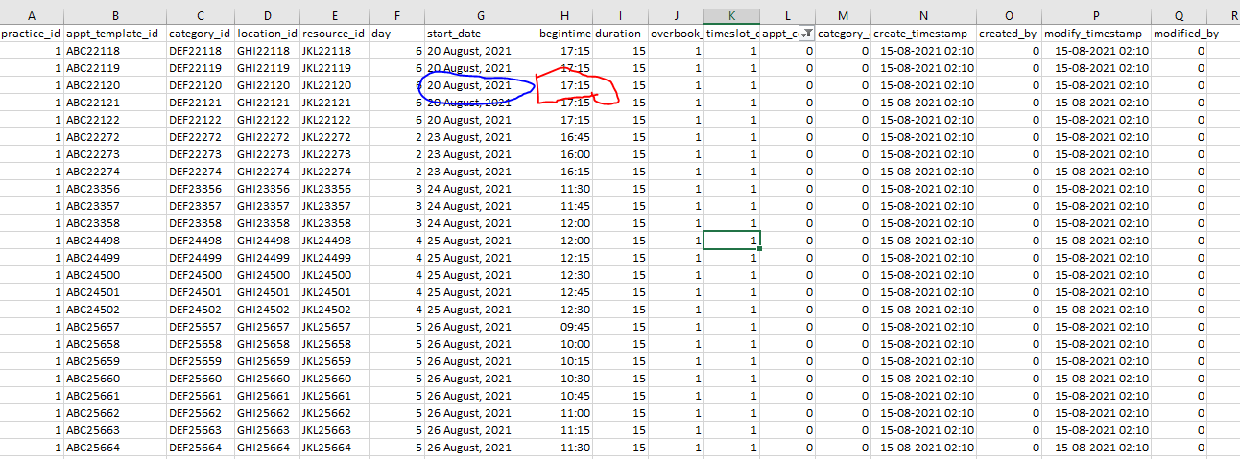Click duration 15 in the ABC25658 row
Image resolution: width=1240 pixels, height=459 pixels.
click(620, 344)
